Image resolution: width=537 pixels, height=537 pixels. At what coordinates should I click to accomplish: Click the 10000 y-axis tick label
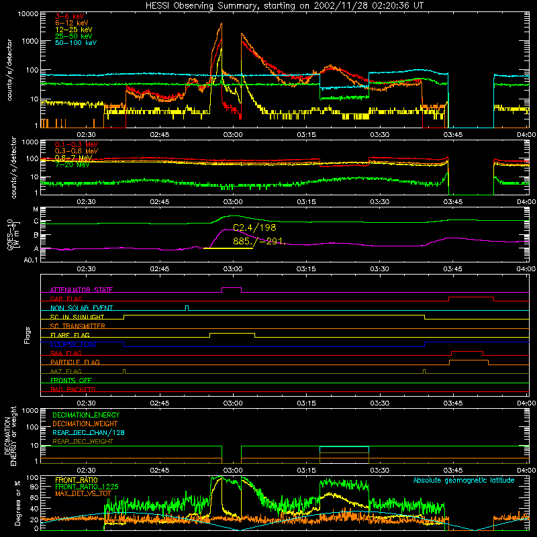28,13
